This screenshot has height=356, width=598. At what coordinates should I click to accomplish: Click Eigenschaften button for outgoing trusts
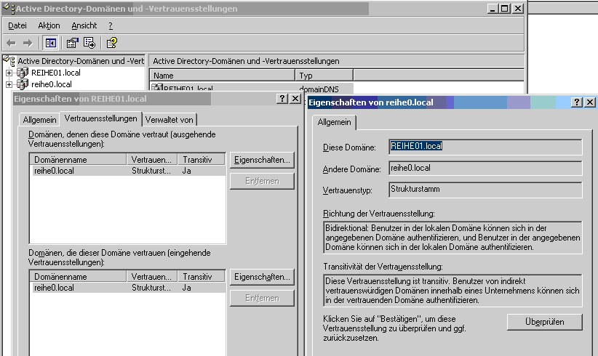tap(262, 160)
